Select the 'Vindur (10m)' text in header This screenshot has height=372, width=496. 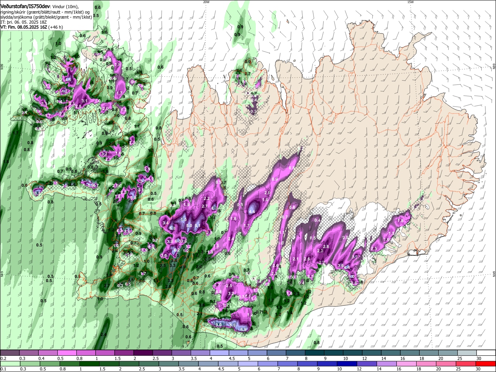point(65,6)
